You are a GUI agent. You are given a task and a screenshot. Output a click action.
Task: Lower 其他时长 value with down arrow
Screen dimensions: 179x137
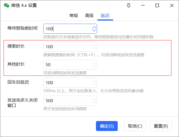(94, 66)
